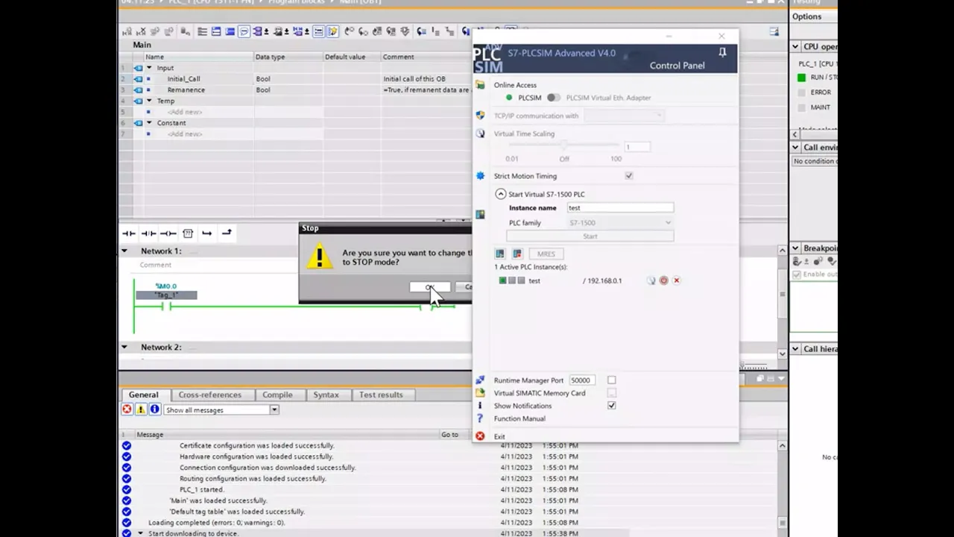Viewport: 954px width, 537px height.
Task: Insert a normally closed contact
Action: (x=148, y=233)
